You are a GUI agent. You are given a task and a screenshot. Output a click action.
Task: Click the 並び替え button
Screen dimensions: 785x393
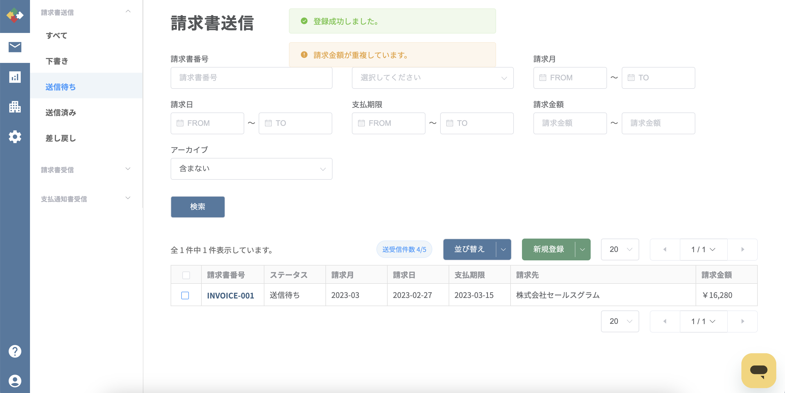pos(470,249)
